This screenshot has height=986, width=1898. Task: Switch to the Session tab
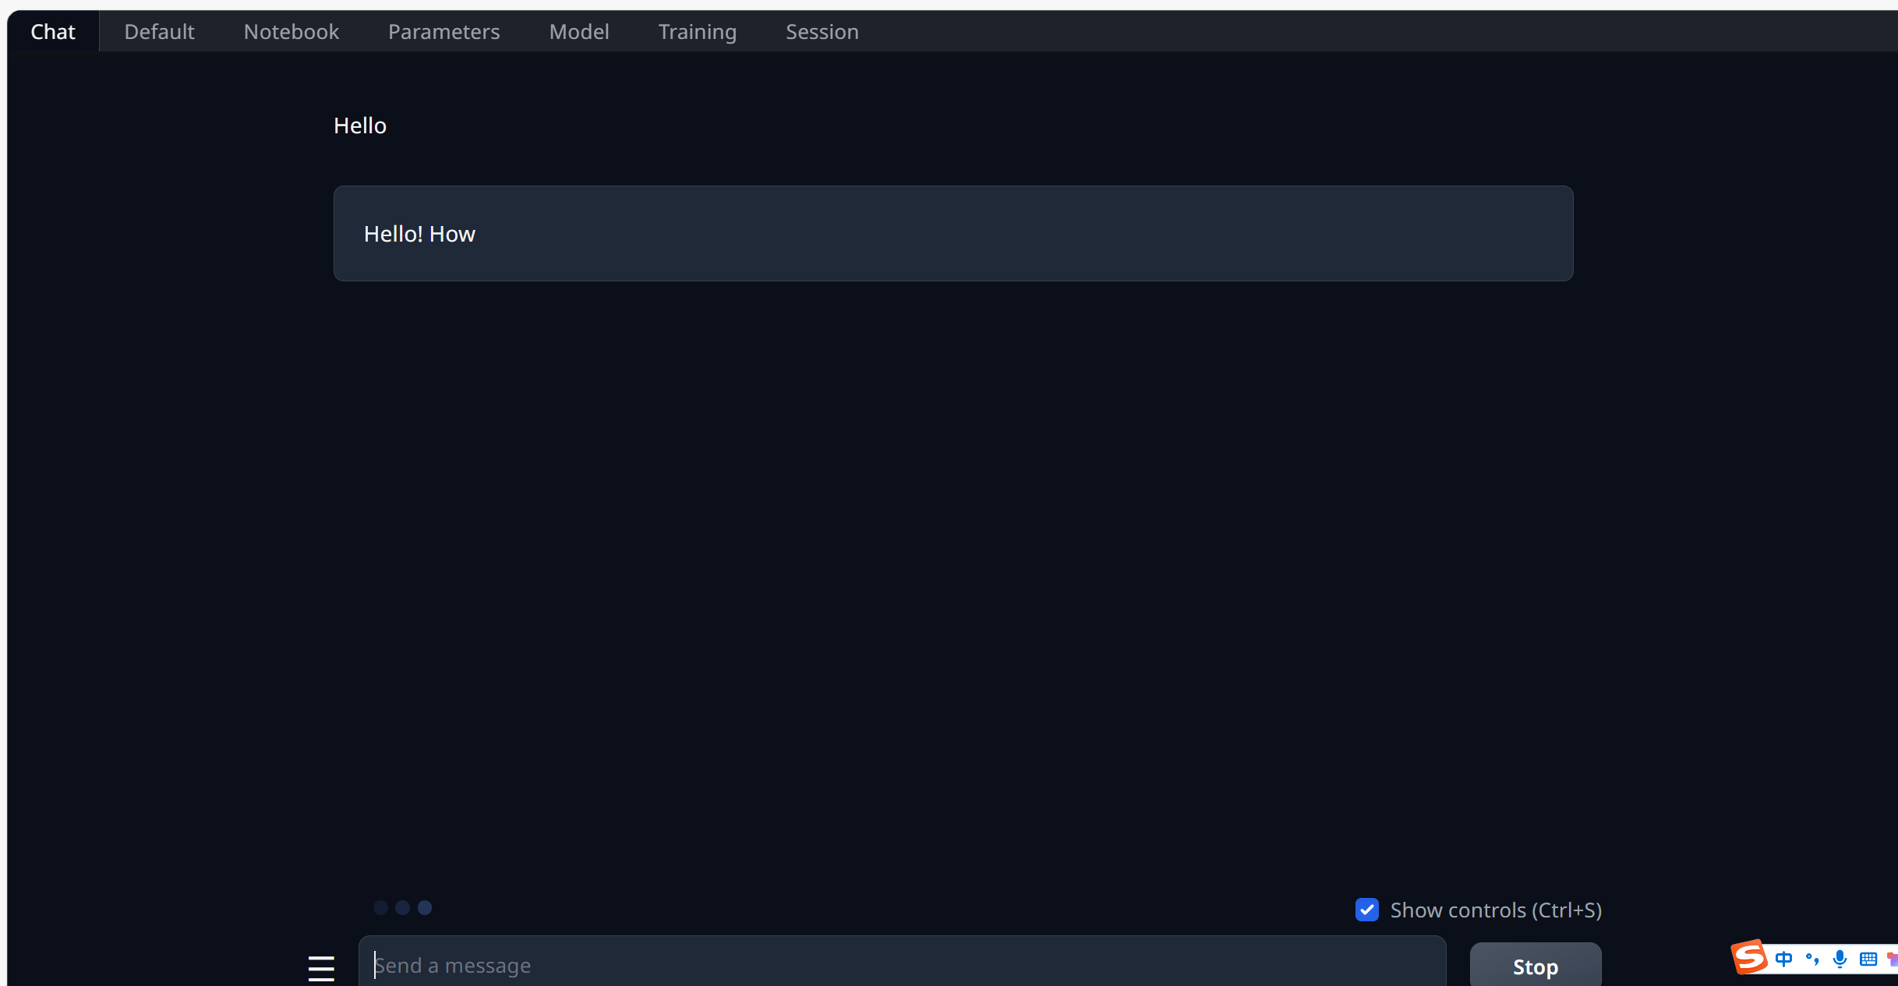(x=822, y=32)
